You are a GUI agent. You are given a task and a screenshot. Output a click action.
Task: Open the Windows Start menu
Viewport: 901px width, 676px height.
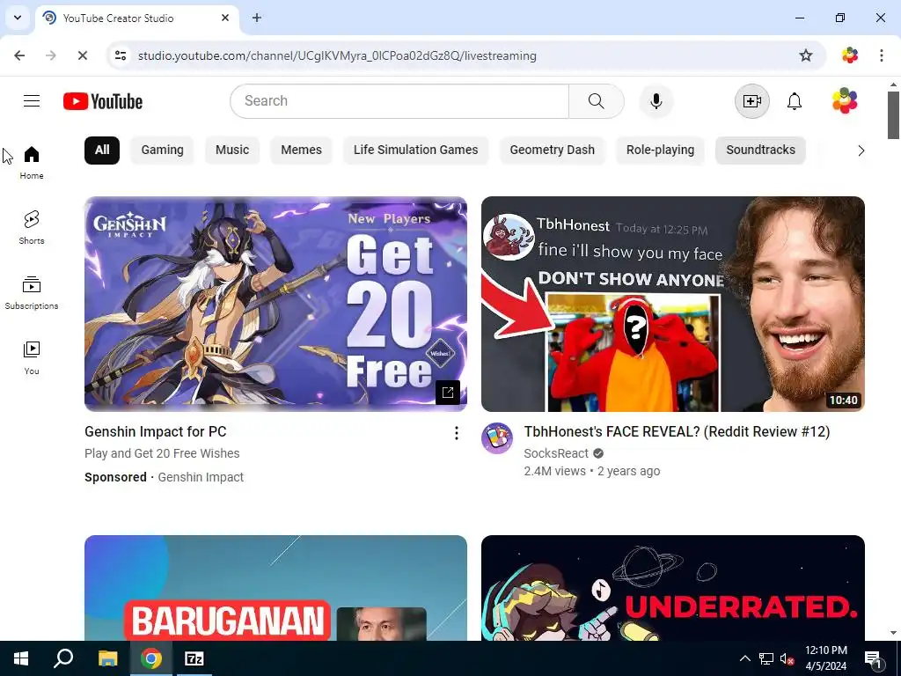click(x=21, y=658)
